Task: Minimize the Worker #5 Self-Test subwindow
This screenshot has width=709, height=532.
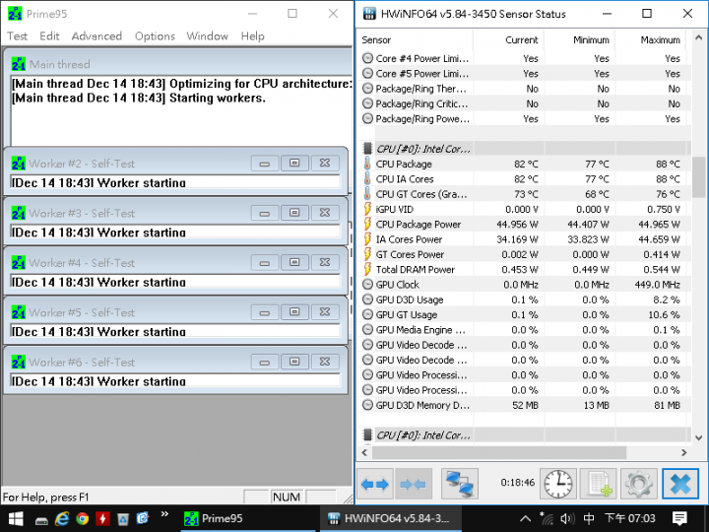Action: click(x=265, y=312)
